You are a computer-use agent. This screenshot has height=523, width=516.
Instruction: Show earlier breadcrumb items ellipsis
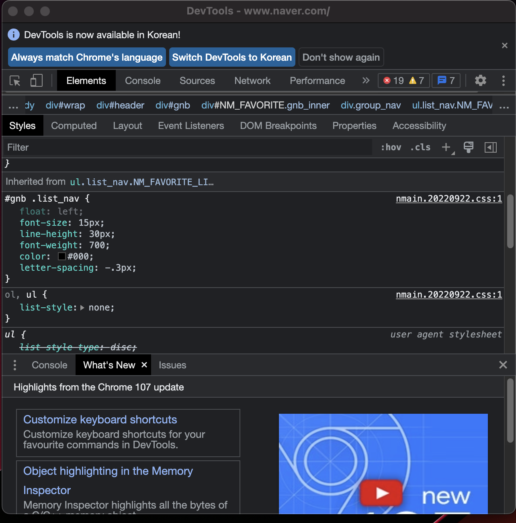(13, 106)
